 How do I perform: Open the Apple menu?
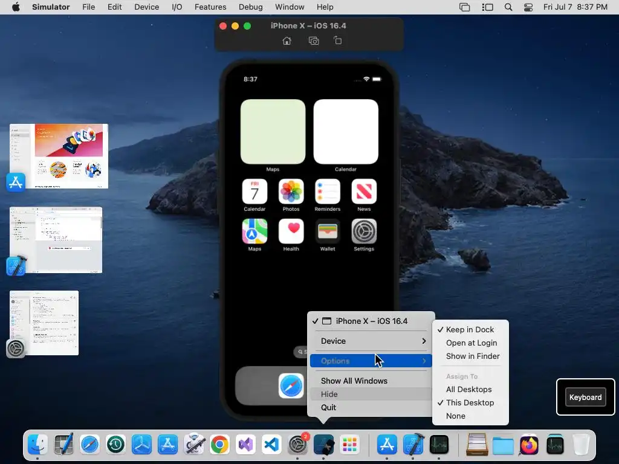(16, 7)
